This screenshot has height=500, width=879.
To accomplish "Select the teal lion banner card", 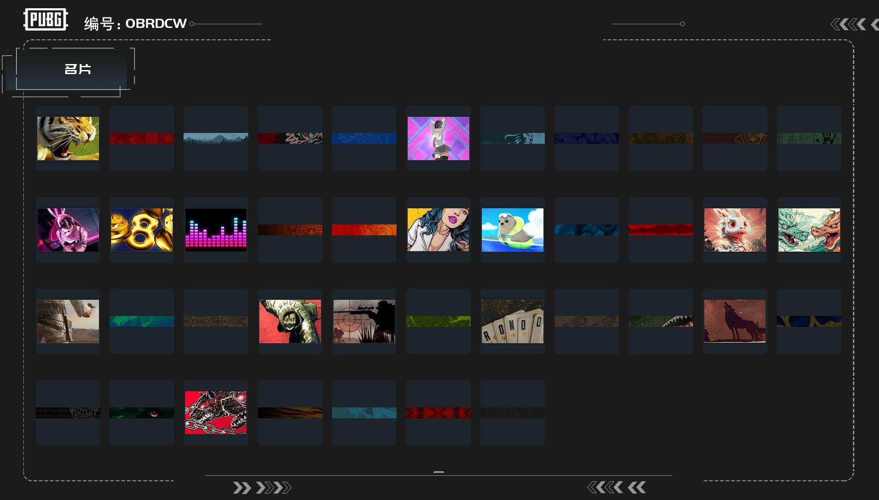I will [x=512, y=138].
